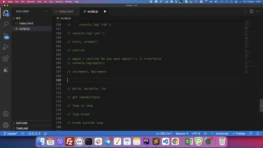The height and width of the screenshot is (148, 263).
Task: Click the '// break outside loop' comment
Action: [x=85, y=123]
